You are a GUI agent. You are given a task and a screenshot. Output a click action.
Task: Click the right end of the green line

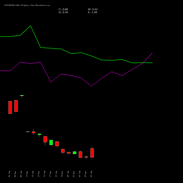point(152,63)
